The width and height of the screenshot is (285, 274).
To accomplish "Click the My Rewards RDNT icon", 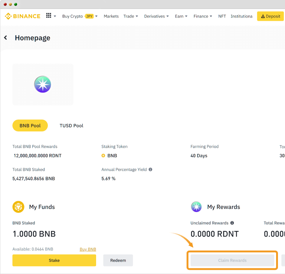I will point(196,207).
